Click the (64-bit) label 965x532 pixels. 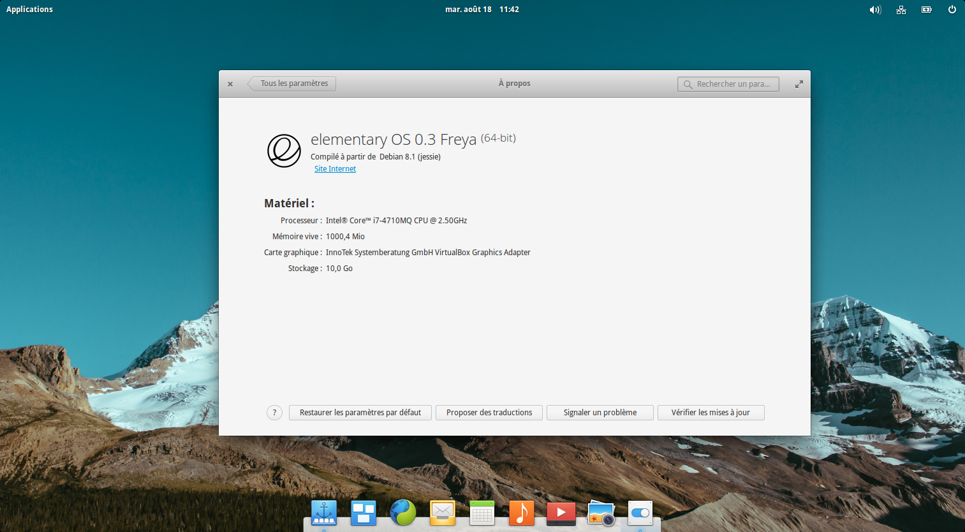coord(498,138)
